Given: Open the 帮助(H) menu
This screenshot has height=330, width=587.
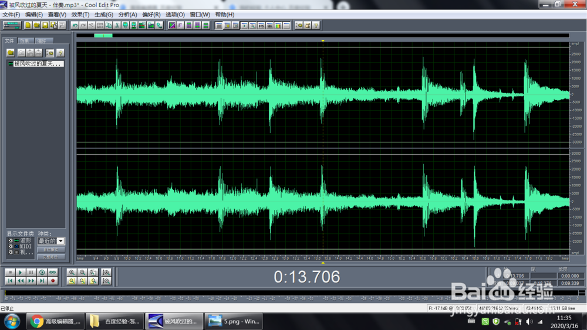Looking at the screenshot, I should (225, 14).
